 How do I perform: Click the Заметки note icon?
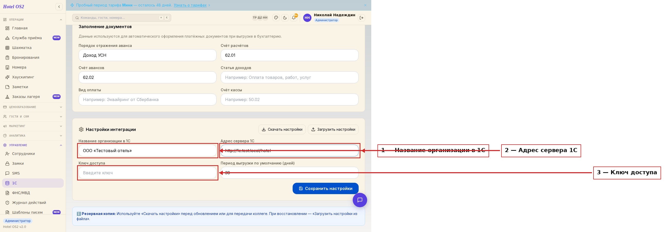7,87
